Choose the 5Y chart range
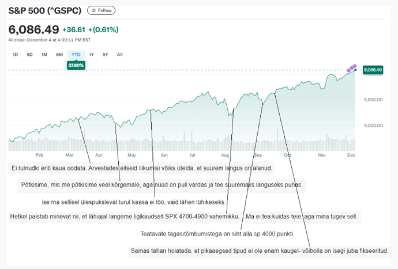The width and height of the screenshot is (398, 269). pyautogui.click(x=106, y=55)
